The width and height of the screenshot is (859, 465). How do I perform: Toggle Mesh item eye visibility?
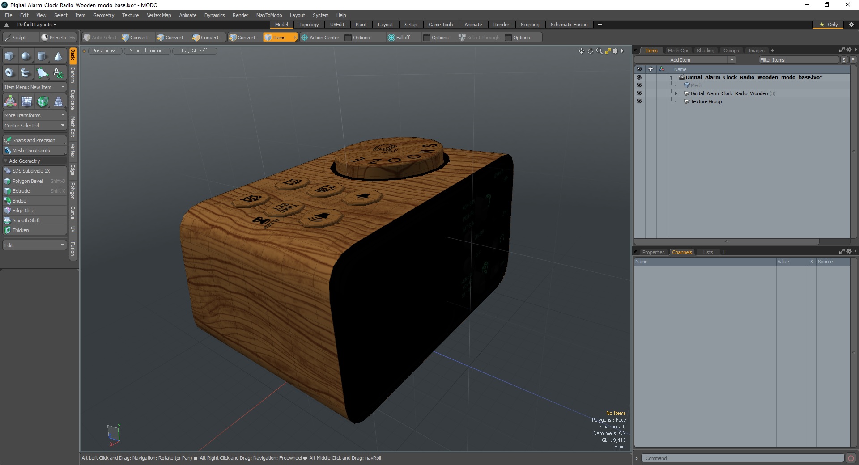point(639,85)
